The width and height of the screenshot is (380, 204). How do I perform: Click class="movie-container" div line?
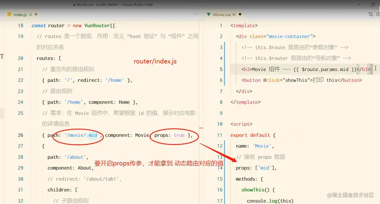pos(276,36)
